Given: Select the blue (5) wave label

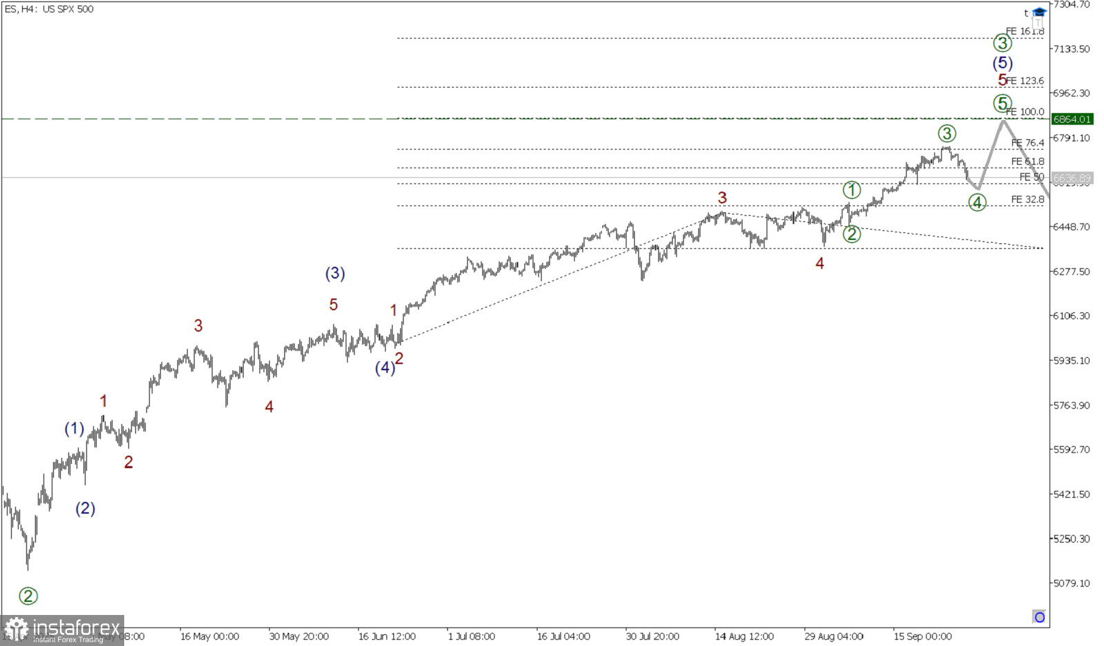Looking at the screenshot, I should click(x=1003, y=63).
